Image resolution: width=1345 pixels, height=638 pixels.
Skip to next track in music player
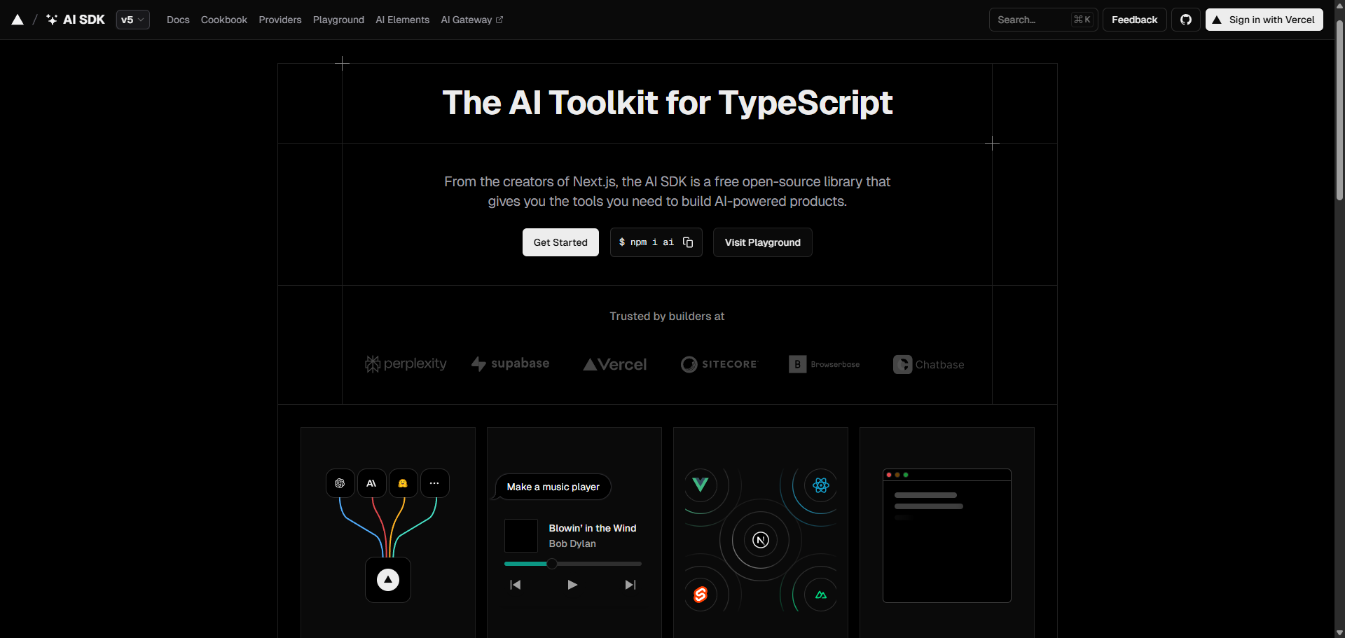point(630,585)
